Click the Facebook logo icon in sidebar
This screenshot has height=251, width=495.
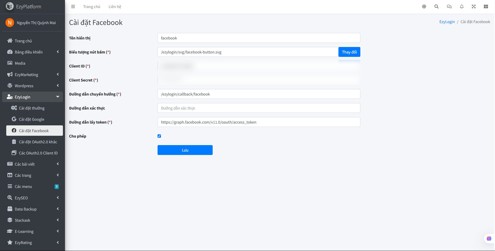tap(14, 130)
